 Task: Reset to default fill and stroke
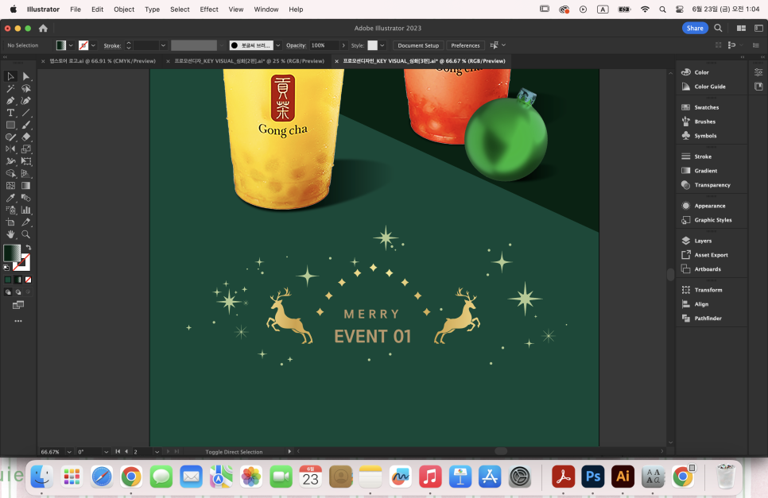tap(6, 268)
